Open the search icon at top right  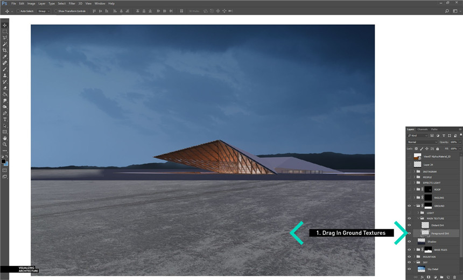point(447,11)
